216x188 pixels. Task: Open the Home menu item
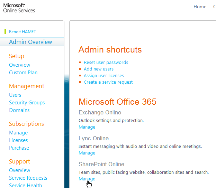pyautogui.click(x=200, y=7)
